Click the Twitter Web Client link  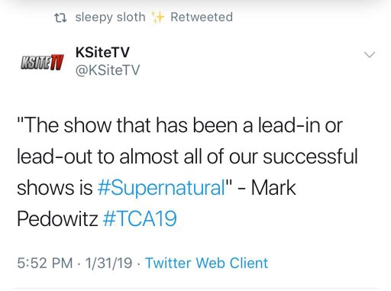click(206, 263)
